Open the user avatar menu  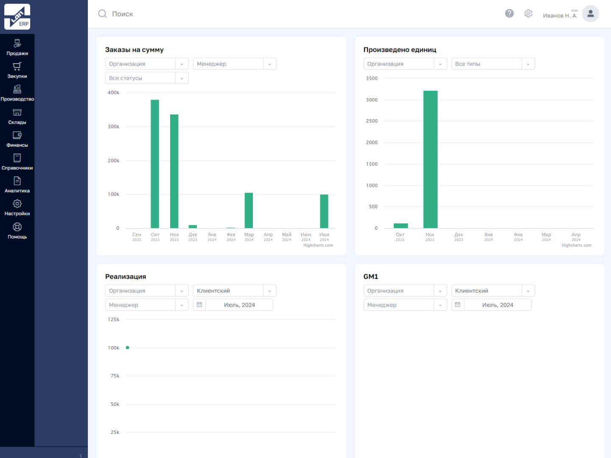(590, 14)
